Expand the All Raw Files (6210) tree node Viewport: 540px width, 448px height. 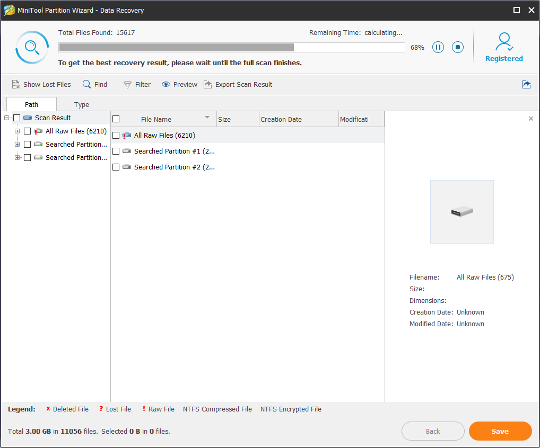(x=17, y=131)
